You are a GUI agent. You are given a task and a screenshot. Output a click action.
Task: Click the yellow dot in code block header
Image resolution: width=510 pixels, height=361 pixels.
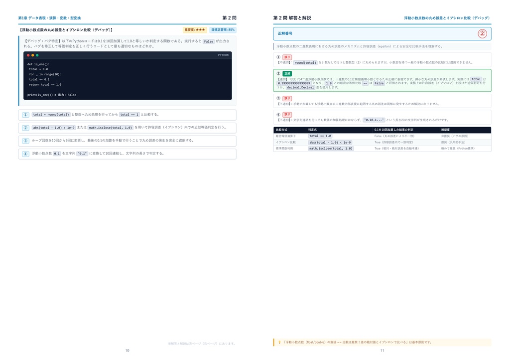[32, 55]
